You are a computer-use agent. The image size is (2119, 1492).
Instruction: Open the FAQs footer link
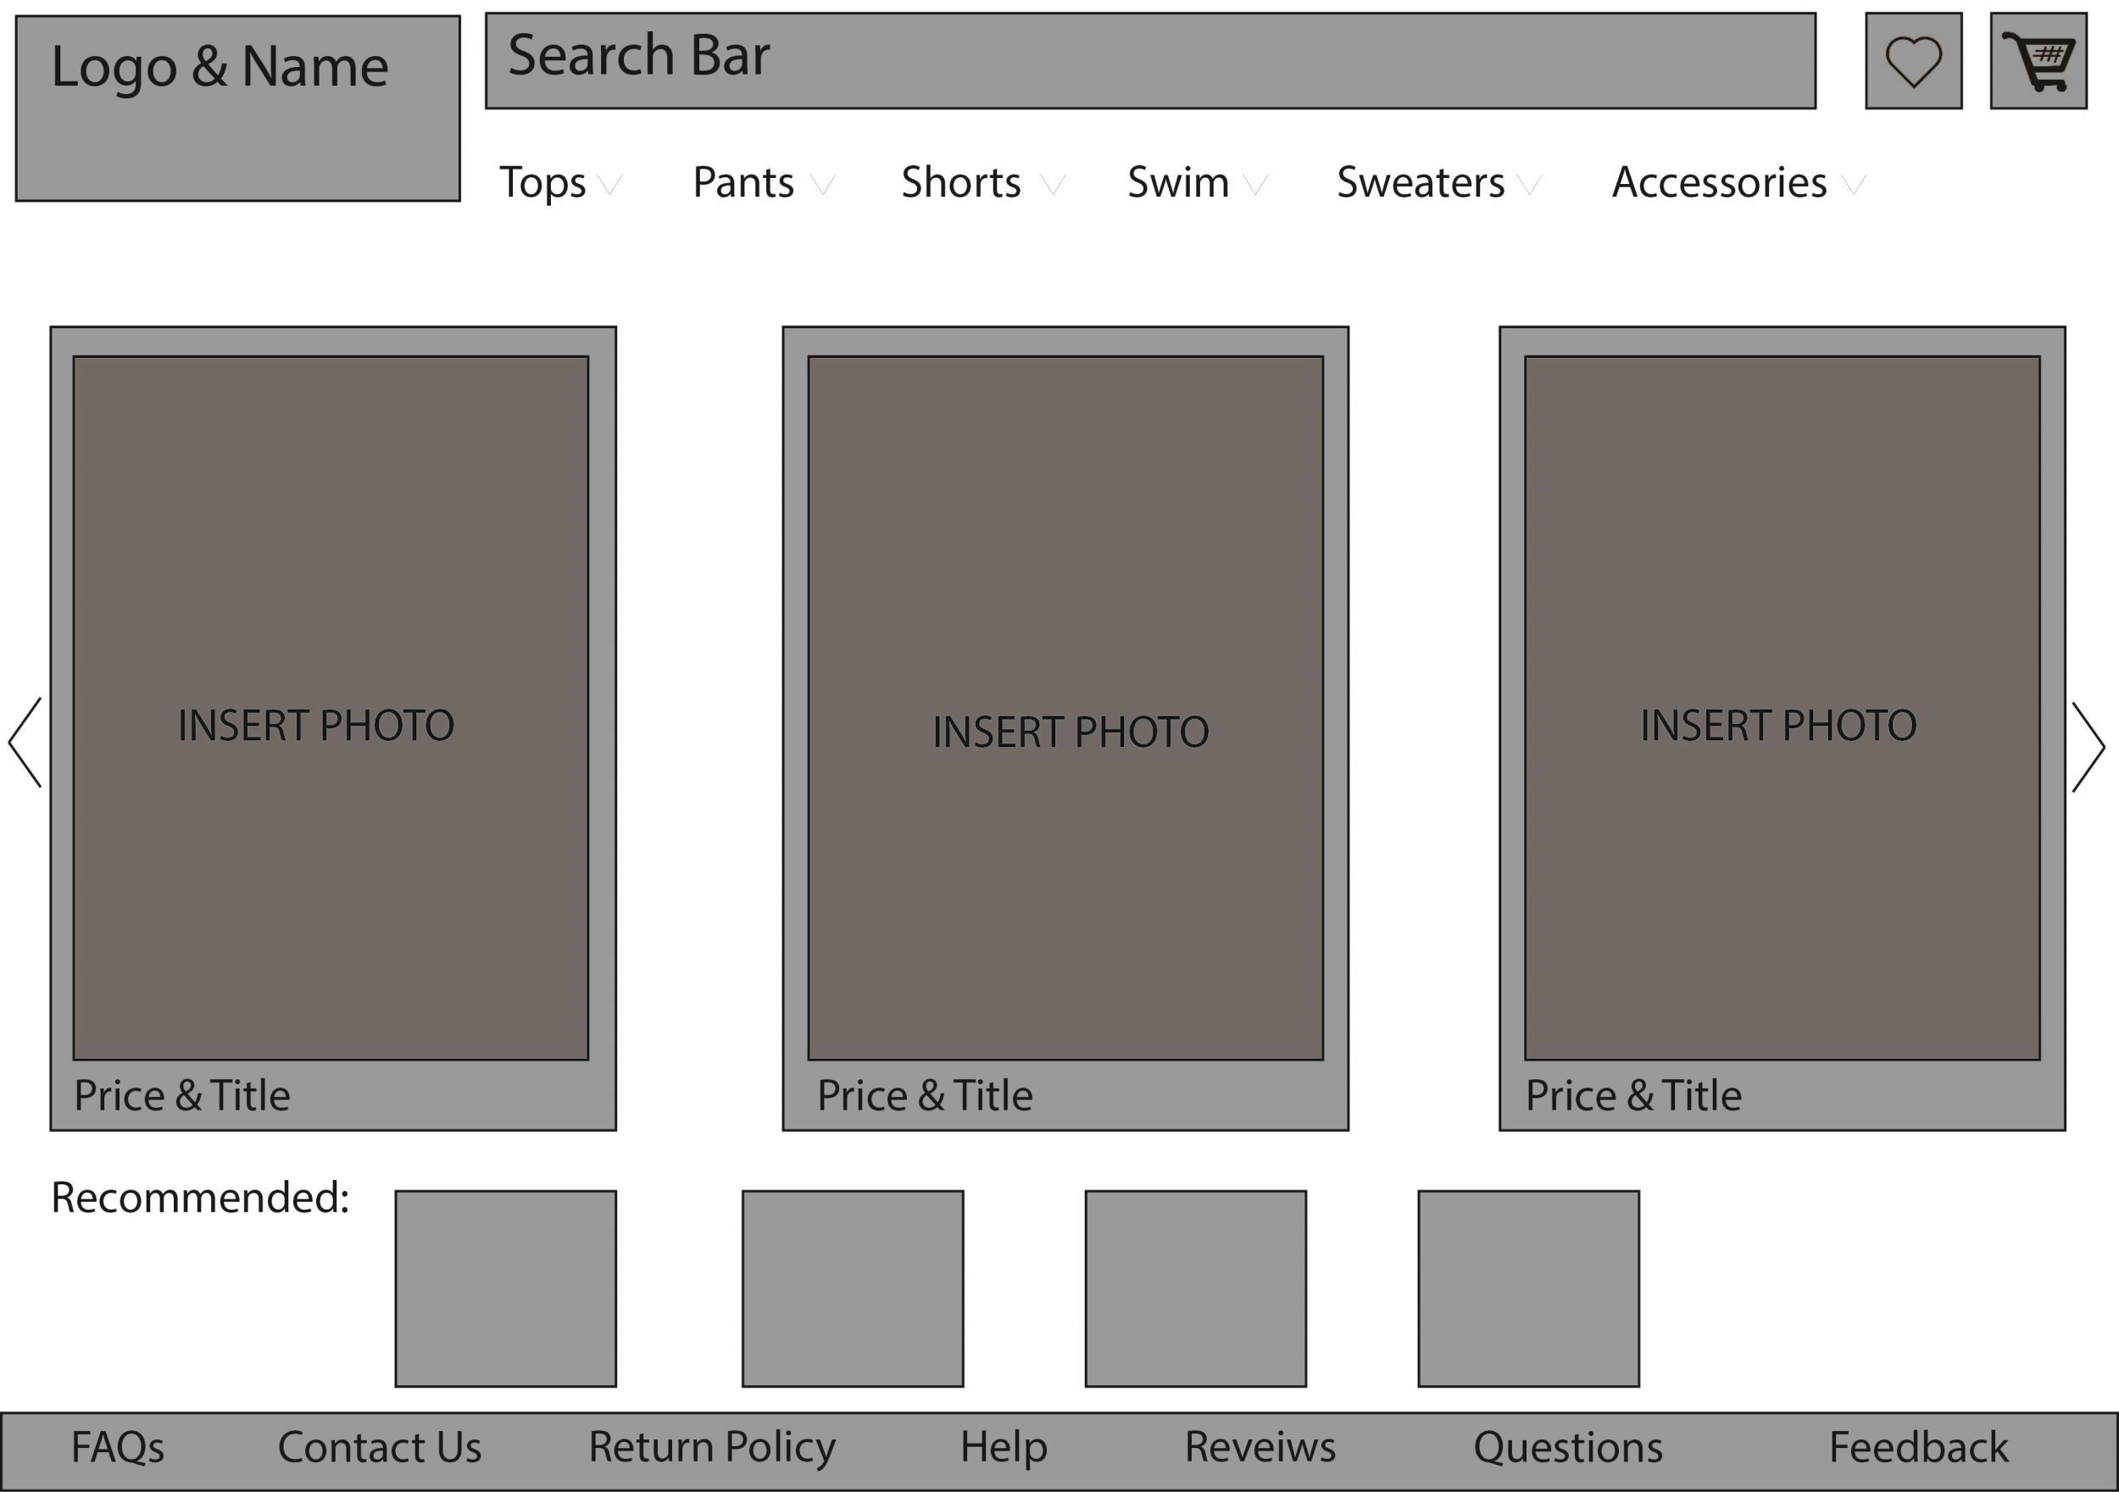[x=117, y=1447]
